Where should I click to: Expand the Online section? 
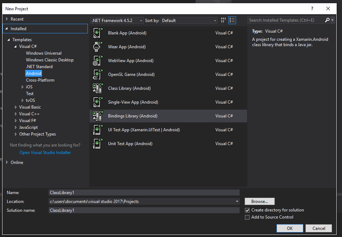tap(7, 162)
